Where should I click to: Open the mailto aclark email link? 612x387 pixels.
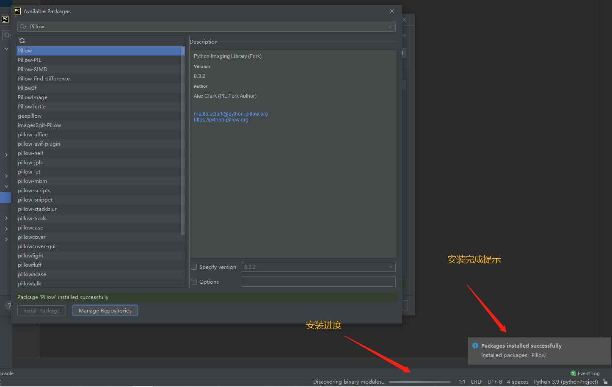pos(231,114)
